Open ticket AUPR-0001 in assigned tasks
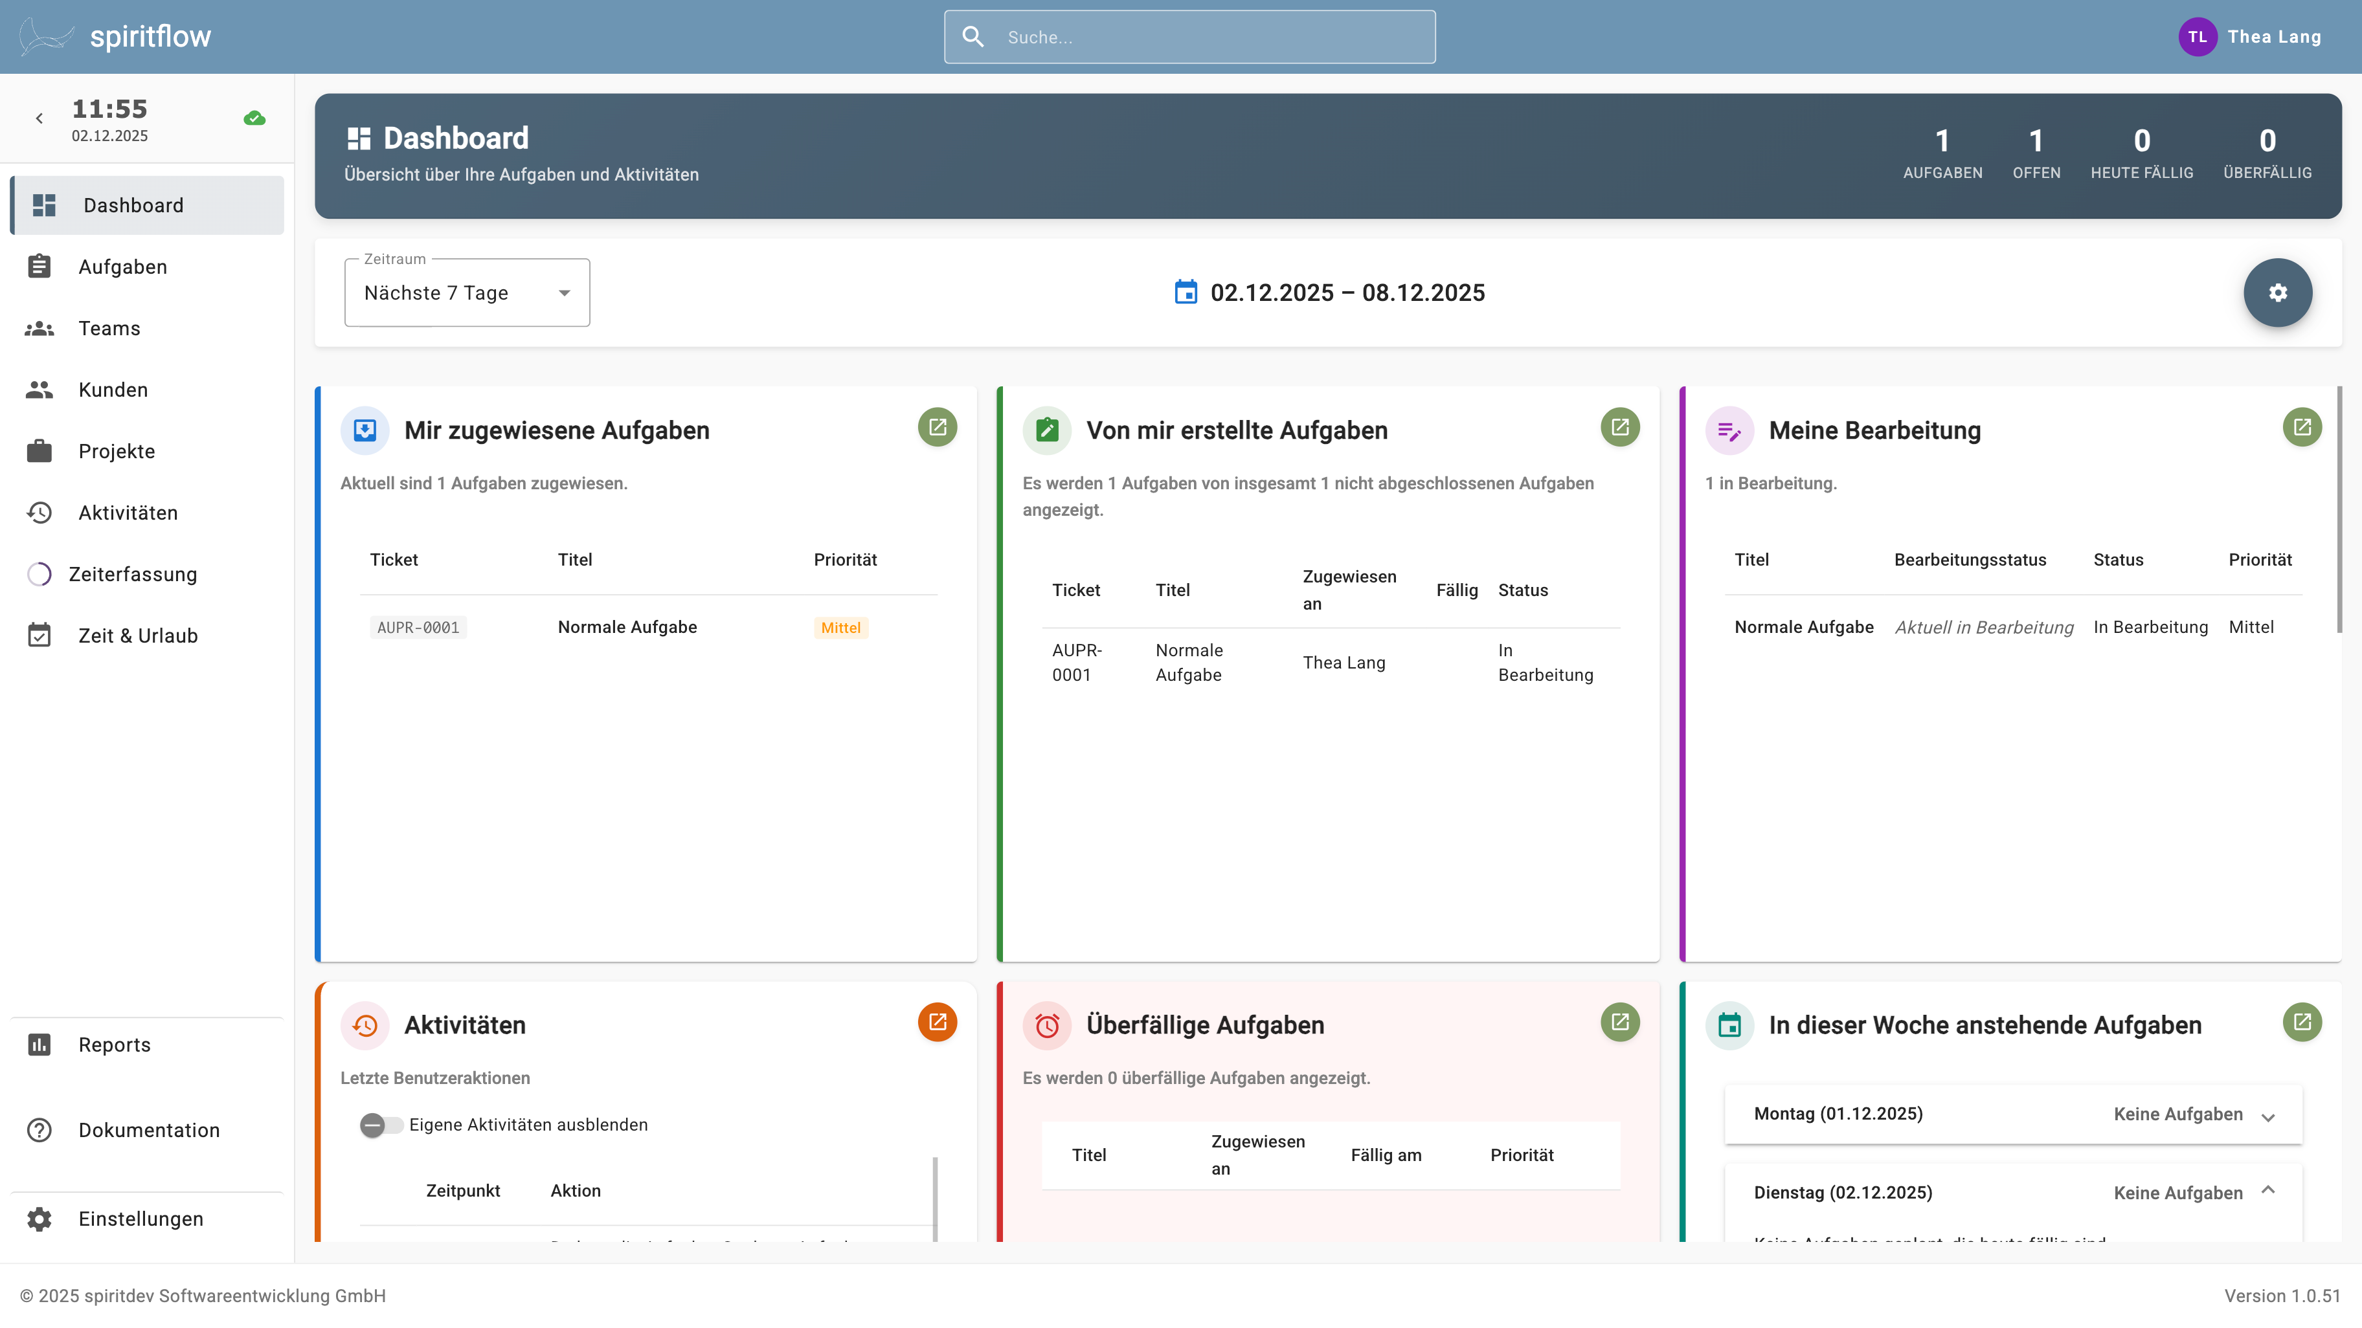The height and width of the screenshot is (1328, 2362). [x=418, y=628]
